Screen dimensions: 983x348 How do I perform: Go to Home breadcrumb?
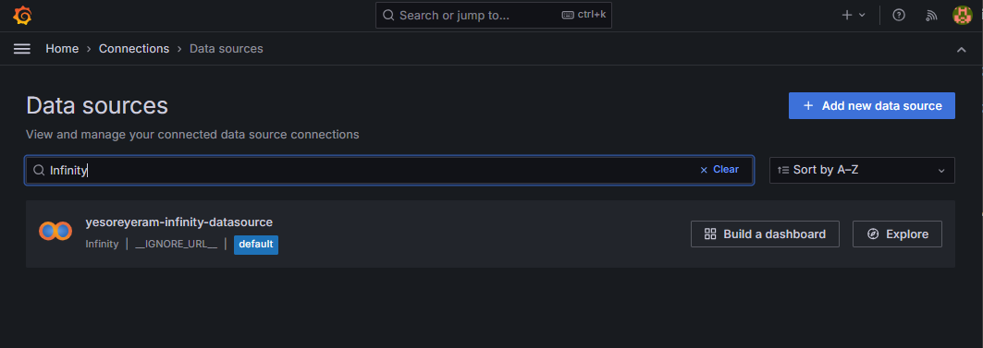(62, 49)
